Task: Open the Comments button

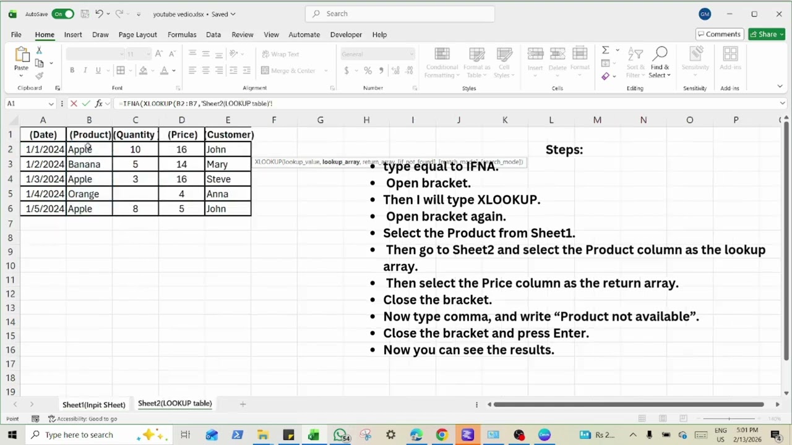Action: tap(719, 34)
